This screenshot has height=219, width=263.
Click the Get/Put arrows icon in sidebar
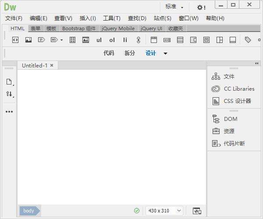coord(9,94)
